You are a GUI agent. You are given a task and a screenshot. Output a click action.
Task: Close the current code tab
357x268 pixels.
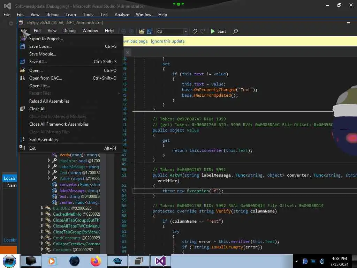pyautogui.click(x=128, y=52)
